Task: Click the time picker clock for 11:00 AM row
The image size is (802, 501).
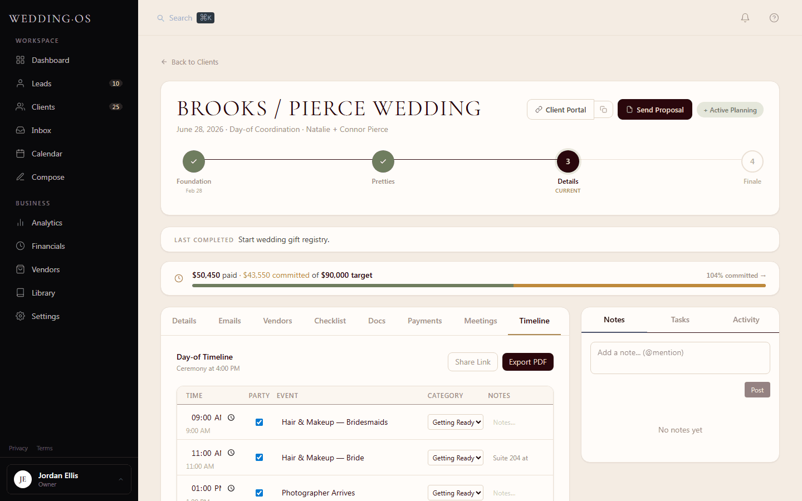Action: tap(231, 453)
